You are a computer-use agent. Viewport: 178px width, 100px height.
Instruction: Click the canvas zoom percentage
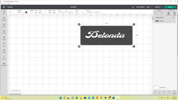(16, 91)
